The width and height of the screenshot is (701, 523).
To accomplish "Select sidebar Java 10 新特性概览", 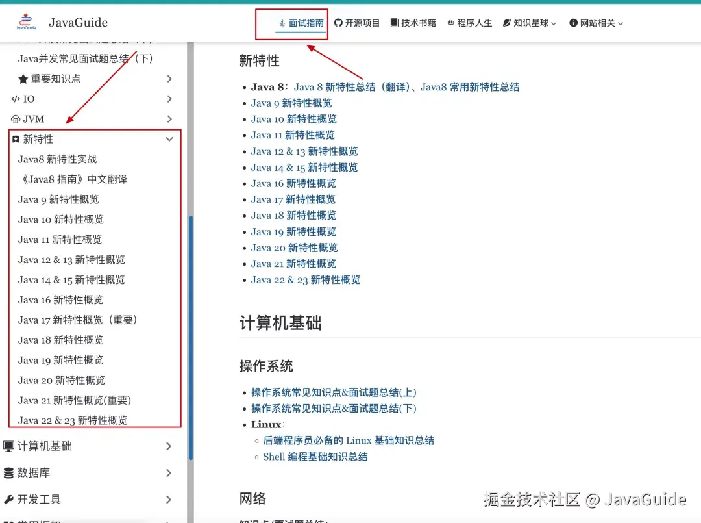I will 61,220.
